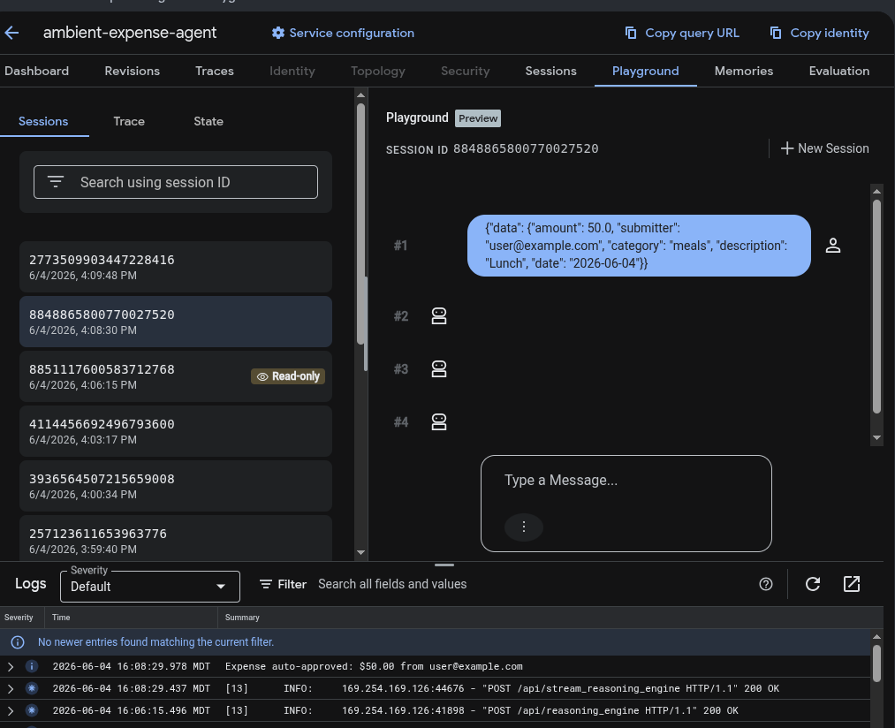895x728 pixels.
Task: Expand the Expense auto-approved log entry
Action: [x=11, y=666]
